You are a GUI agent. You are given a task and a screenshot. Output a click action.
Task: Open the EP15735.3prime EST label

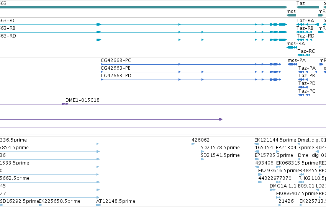coord(274,155)
